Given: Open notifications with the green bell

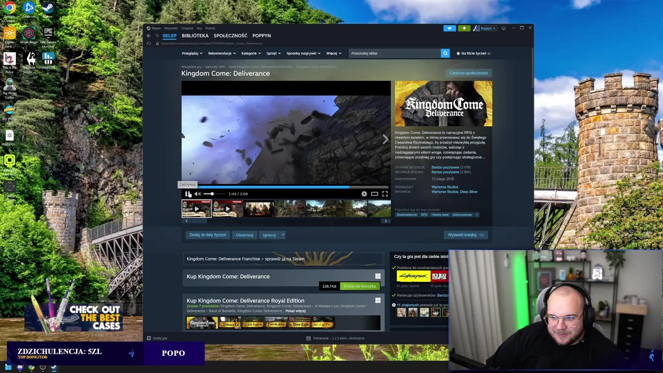Looking at the screenshot, I should [464, 28].
